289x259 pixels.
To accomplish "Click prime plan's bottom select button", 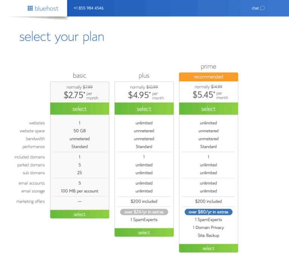I will click(x=208, y=248).
